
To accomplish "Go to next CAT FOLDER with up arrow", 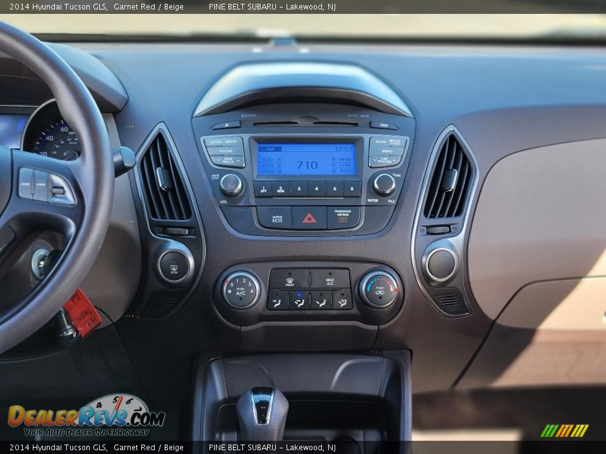I will 393,160.
